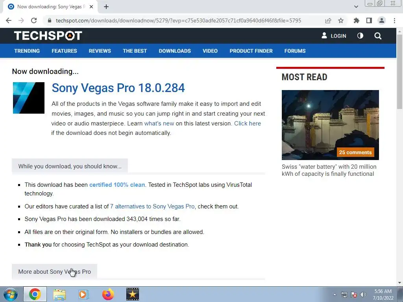Open the REVIEWS menu
The width and height of the screenshot is (403, 302).
(x=100, y=51)
